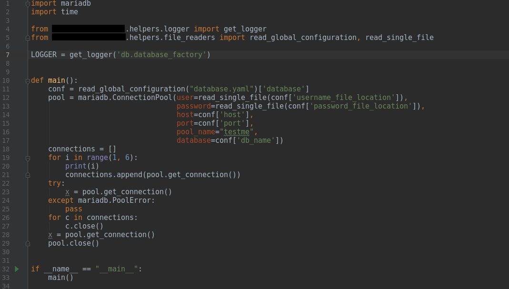Image resolution: width=509 pixels, height=289 pixels.
Task: Click line number 23 in the gutter
Action: tap(6, 192)
